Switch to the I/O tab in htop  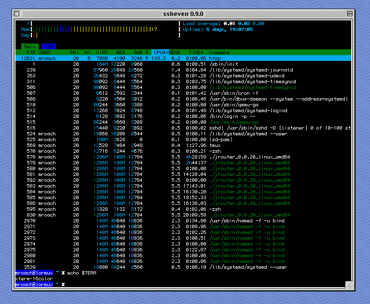(48, 46)
